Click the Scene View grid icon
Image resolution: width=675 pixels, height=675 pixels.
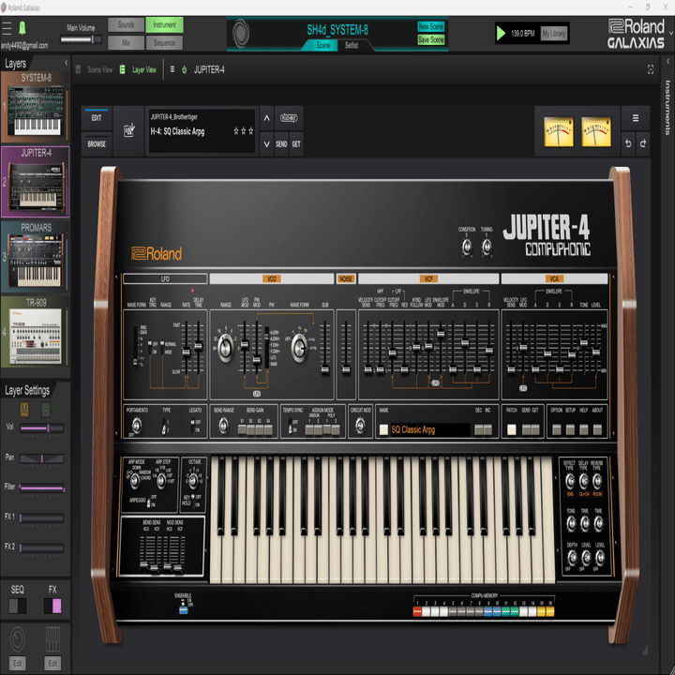pos(78,69)
